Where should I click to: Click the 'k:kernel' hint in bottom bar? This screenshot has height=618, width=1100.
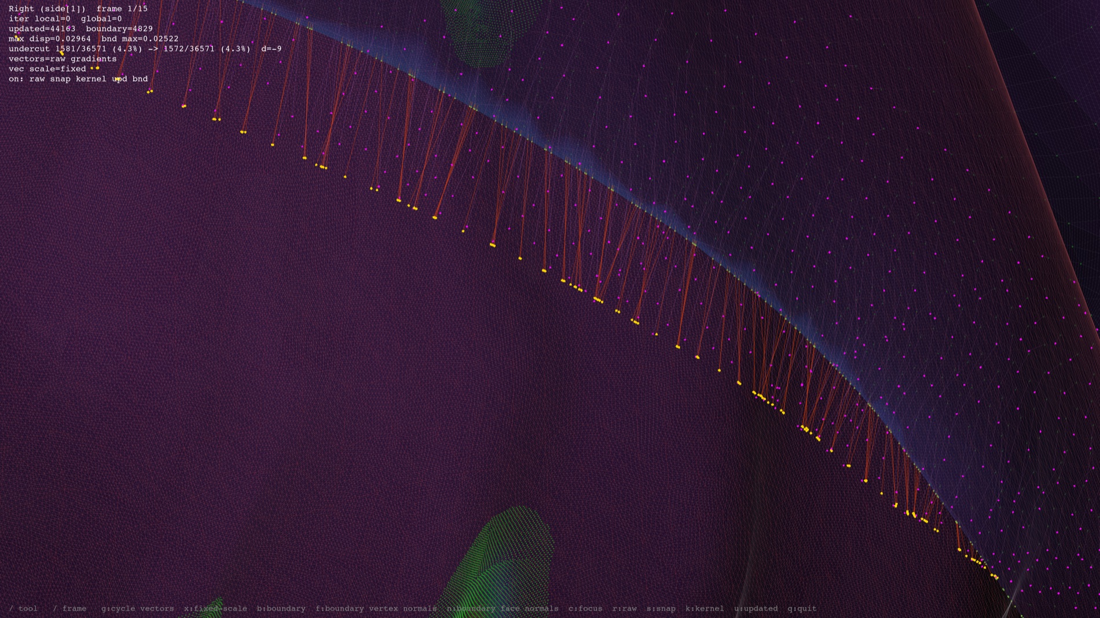coord(704,608)
